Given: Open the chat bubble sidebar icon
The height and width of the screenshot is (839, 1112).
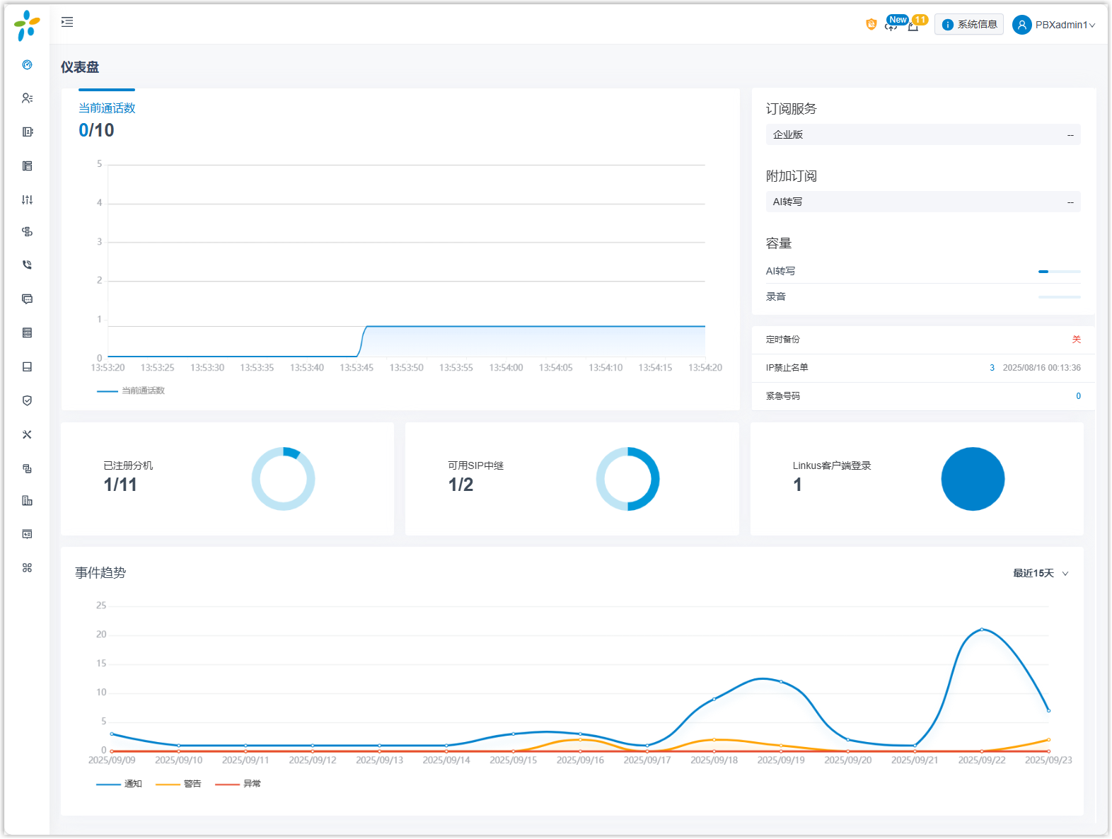Looking at the screenshot, I should coord(27,299).
